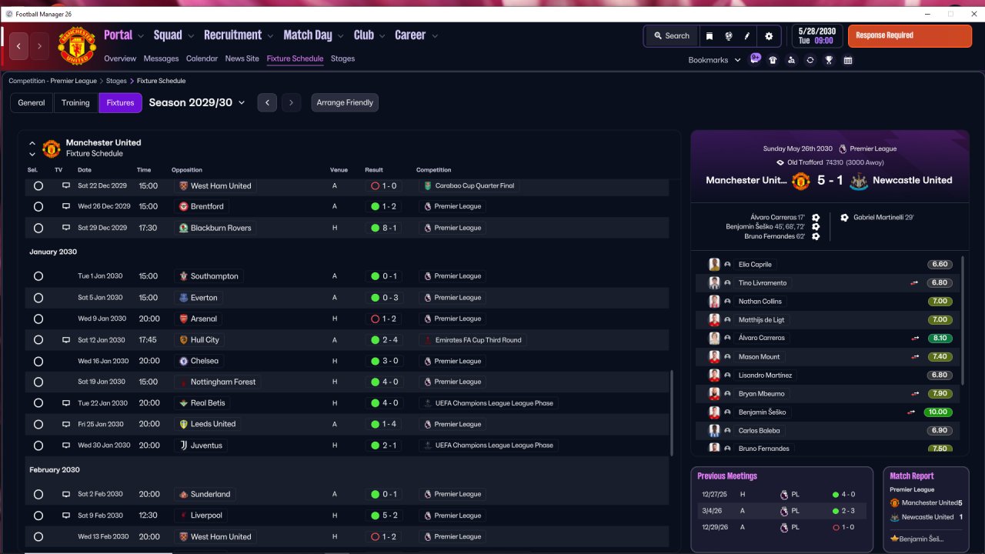Viewport: 985px width, 554px height.
Task: Select the Everton fixture radio button
Action: coord(38,297)
